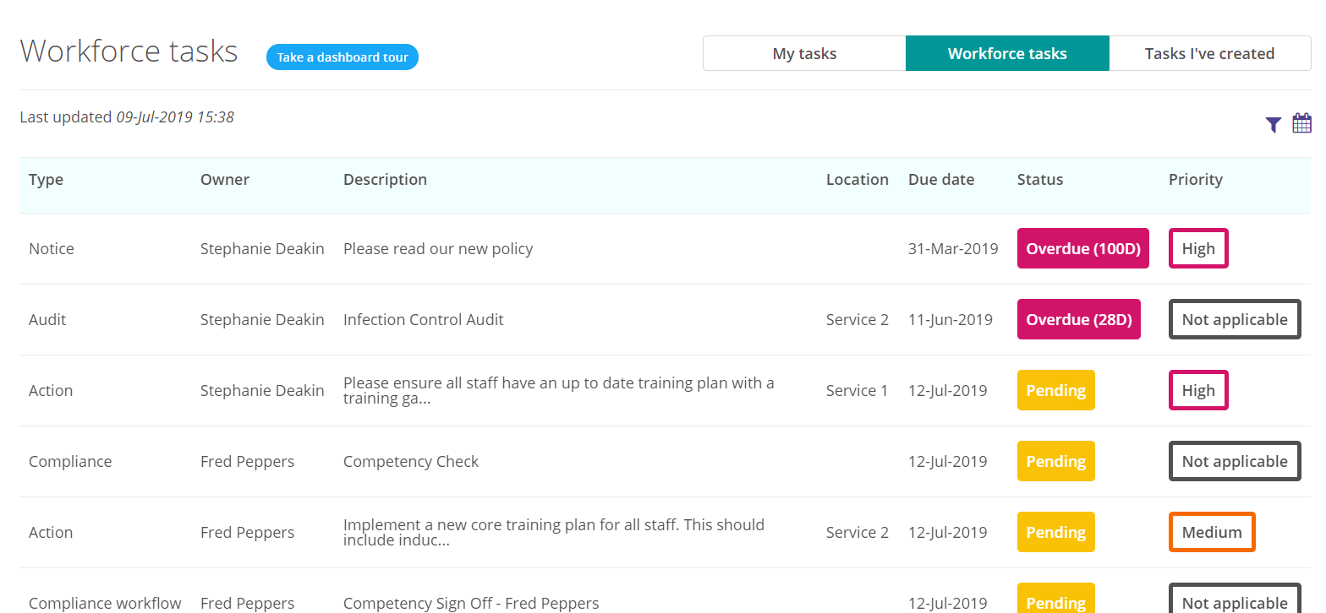Click the 31-Mar-2019 due date
Viewport: 1326px width, 613px height.
coord(953,248)
